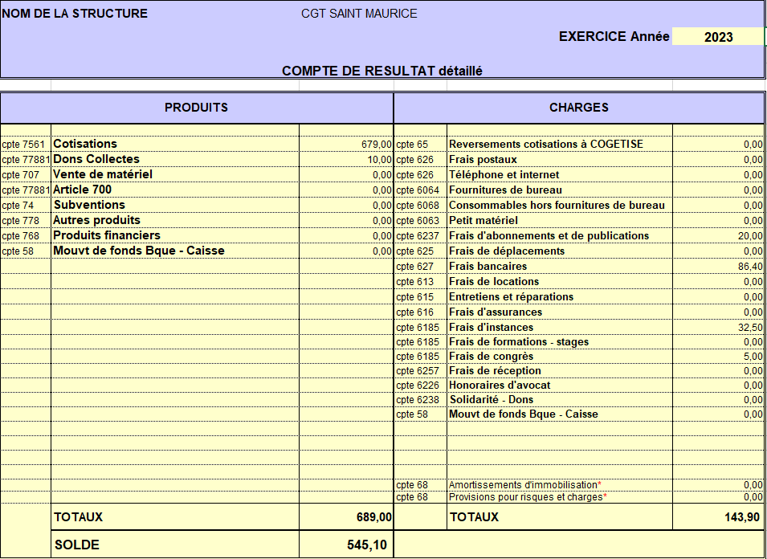This screenshot has height=559, width=767.
Task: Click the SOLDE result 545,10 cell
Action: (347, 545)
